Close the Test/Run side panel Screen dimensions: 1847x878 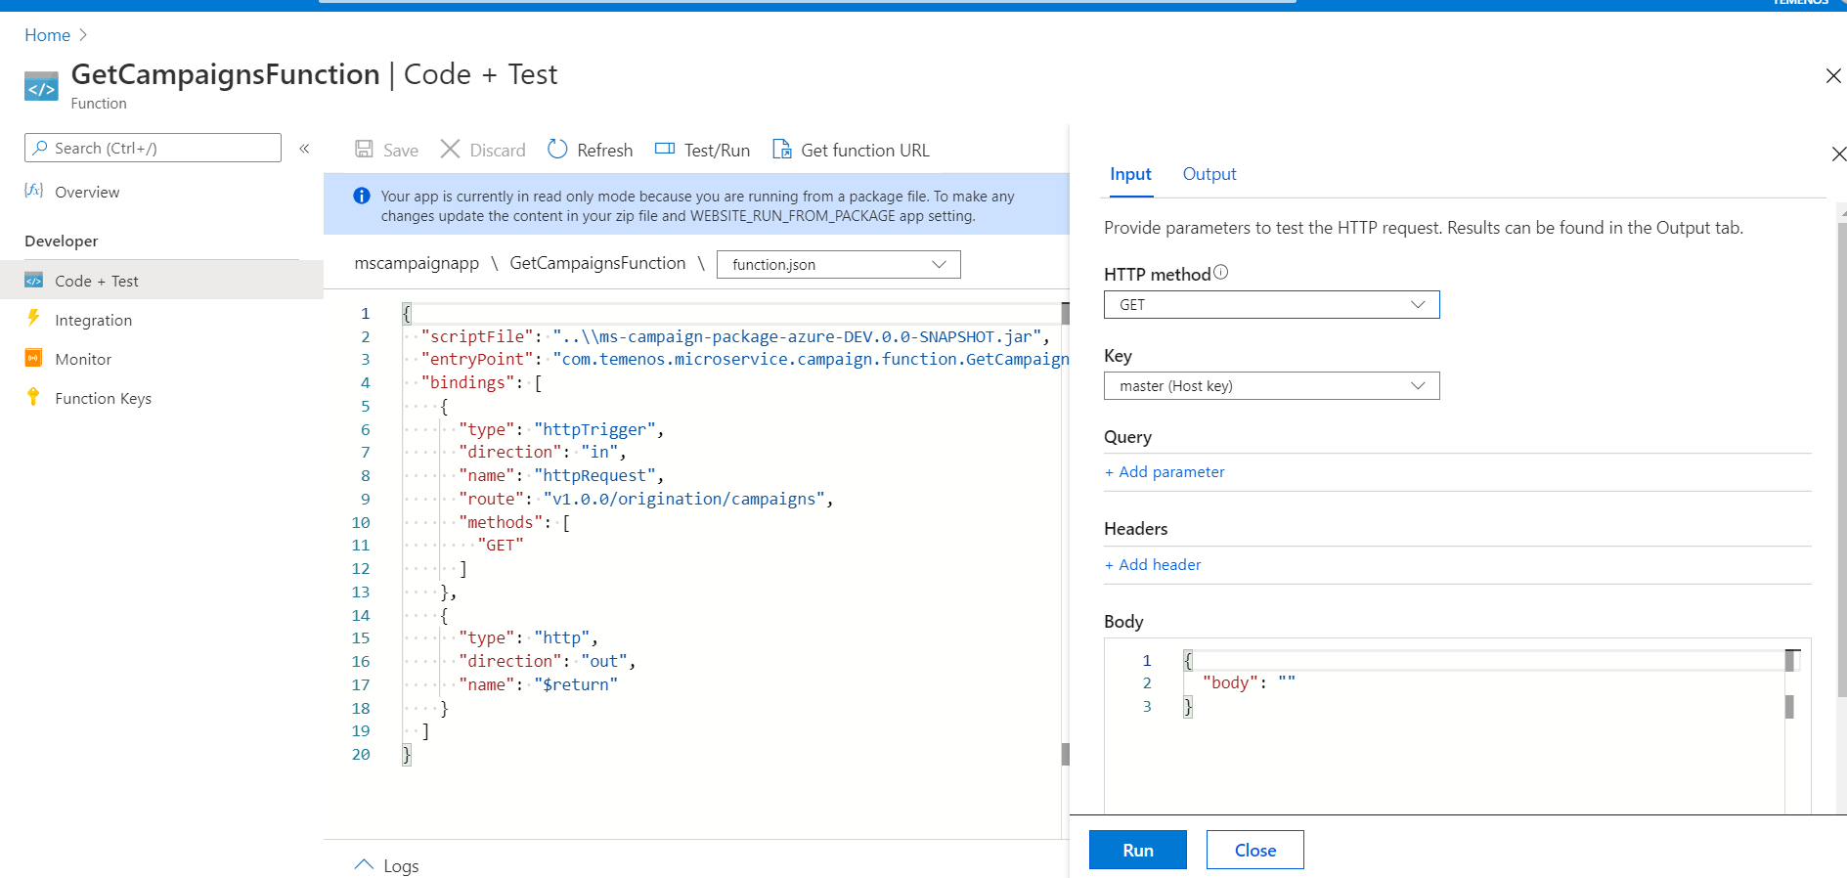point(1838,154)
